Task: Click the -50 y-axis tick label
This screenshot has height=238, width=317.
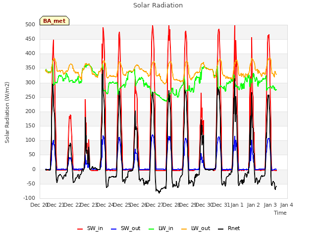Action: [x=31, y=184]
